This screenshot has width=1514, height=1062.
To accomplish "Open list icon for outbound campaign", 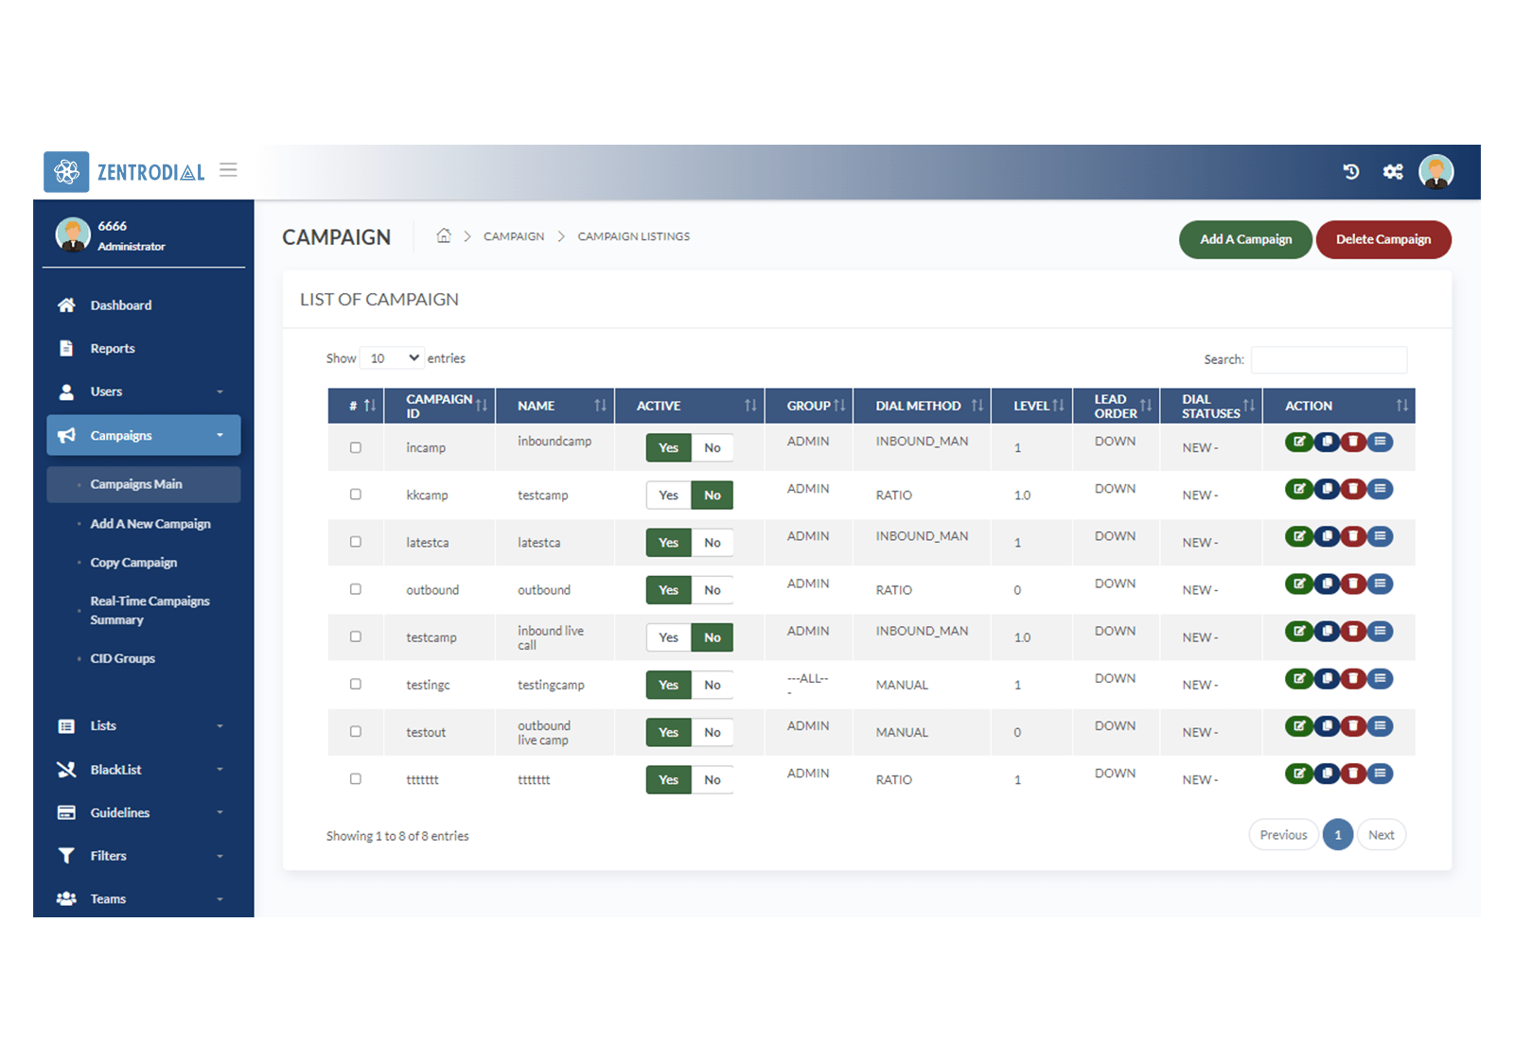I will pyautogui.click(x=1381, y=583).
